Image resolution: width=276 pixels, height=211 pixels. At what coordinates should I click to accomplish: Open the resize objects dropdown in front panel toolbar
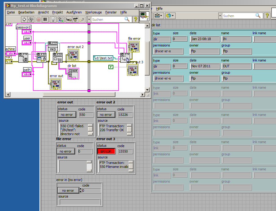(x=158, y=15)
